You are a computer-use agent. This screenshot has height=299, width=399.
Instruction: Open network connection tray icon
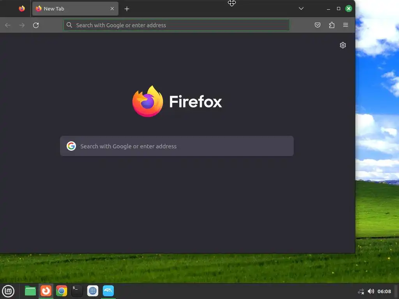pos(361,291)
